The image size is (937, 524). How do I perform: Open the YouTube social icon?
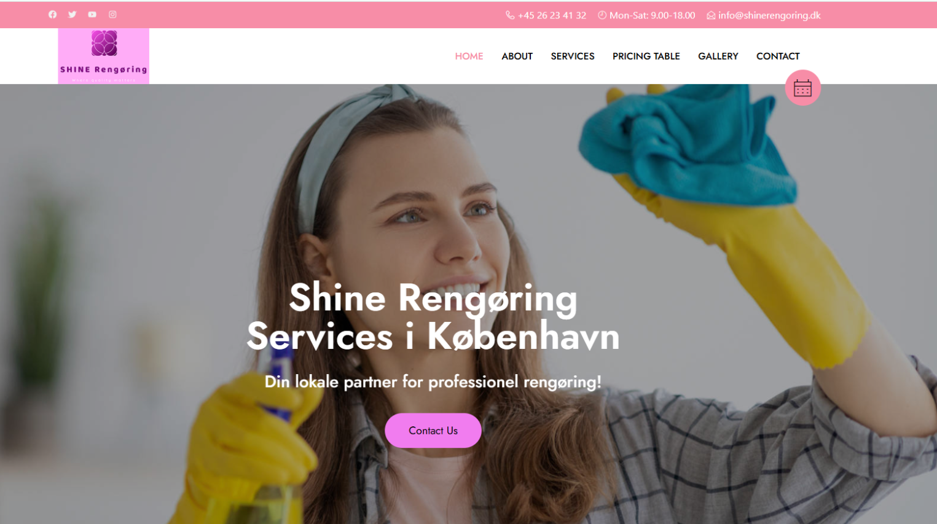coord(92,14)
